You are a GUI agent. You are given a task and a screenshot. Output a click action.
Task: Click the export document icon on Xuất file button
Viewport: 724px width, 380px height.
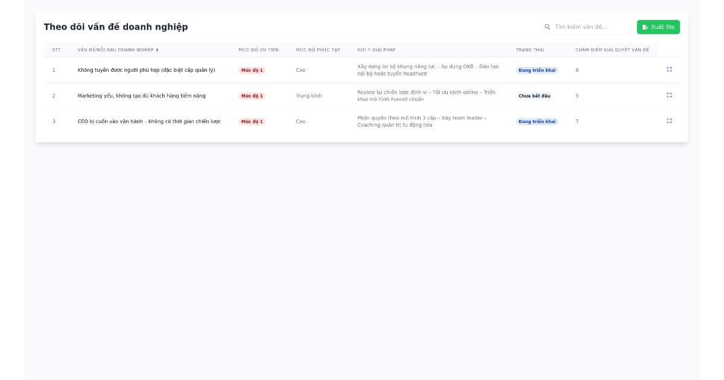pyautogui.click(x=646, y=27)
